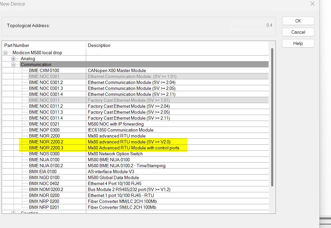This screenshot has height=228, width=331.
Task: Close the New Device dialog
Action: click(x=313, y=4)
